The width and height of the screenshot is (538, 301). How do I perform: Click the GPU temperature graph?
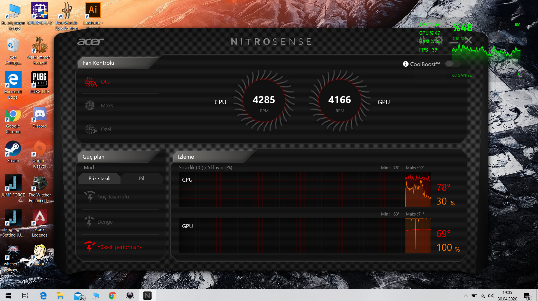point(305,236)
